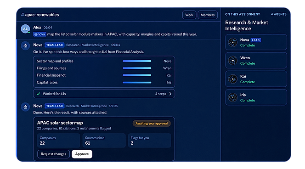Screen dimensions: 305x169
Task: Open the Flags for you 2 stat card
Action: click(149, 141)
